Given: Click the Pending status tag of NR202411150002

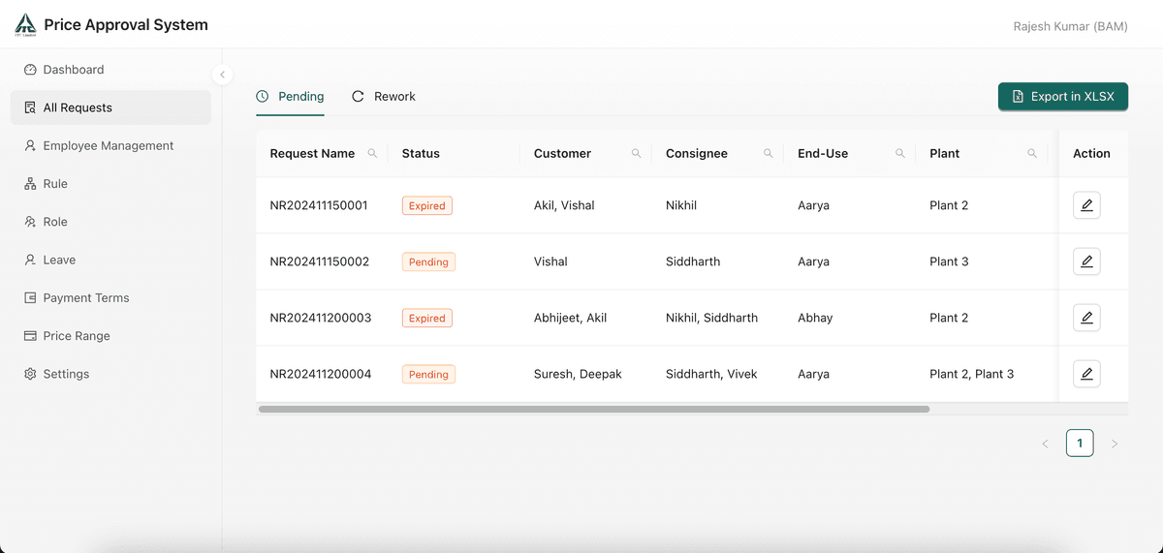Looking at the screenshot, I should (x=428, y=261).
